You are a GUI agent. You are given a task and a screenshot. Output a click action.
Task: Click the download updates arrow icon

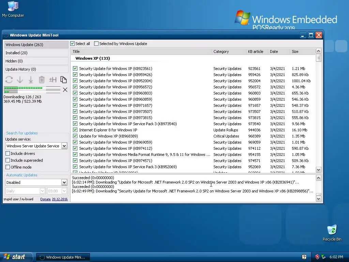(x=20, y=80)
